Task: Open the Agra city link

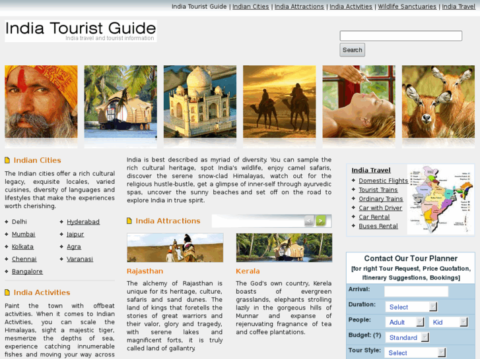Action: click(x=74, y=246)
